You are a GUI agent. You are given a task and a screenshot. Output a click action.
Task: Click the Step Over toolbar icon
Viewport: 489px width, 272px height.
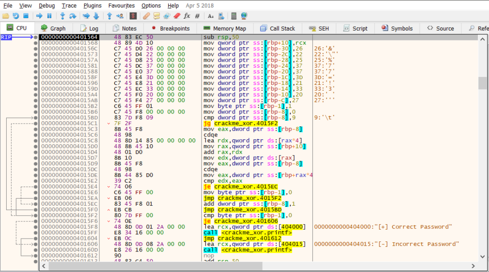point(73,16)
